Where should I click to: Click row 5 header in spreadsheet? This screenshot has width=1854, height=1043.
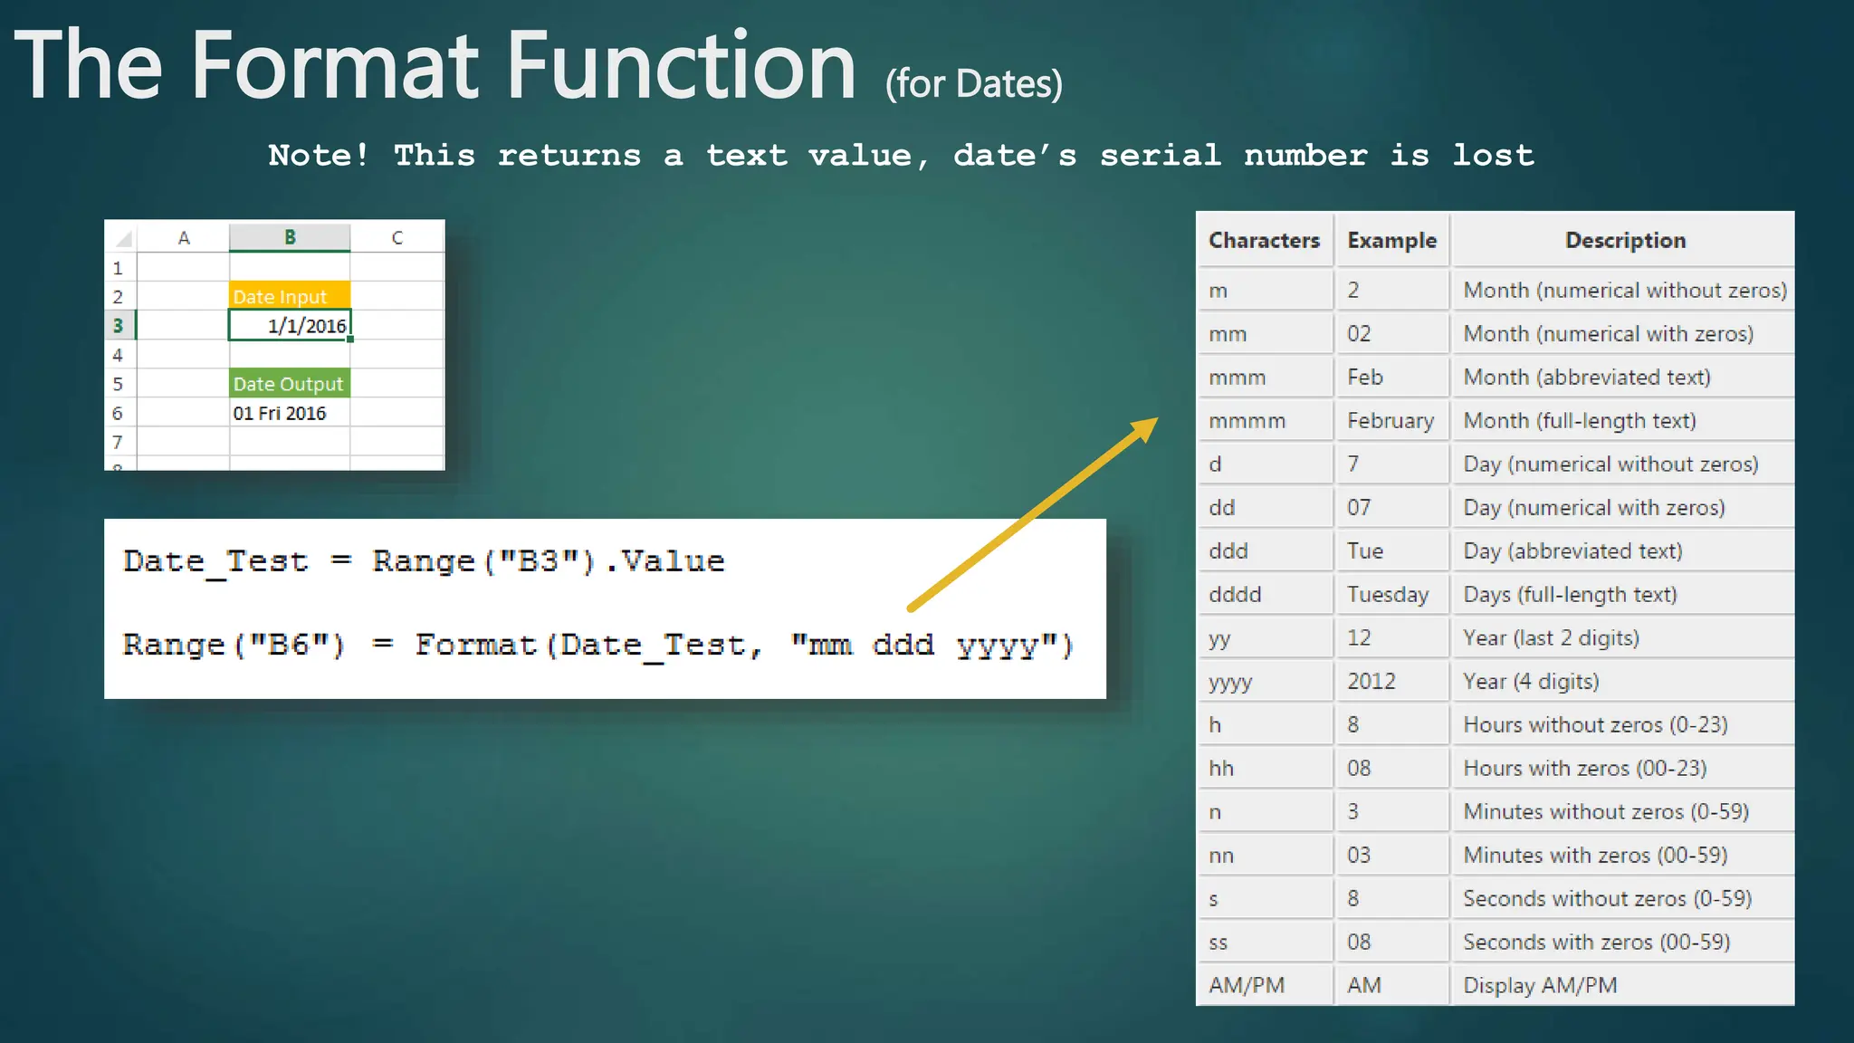(x=119, y=384)
